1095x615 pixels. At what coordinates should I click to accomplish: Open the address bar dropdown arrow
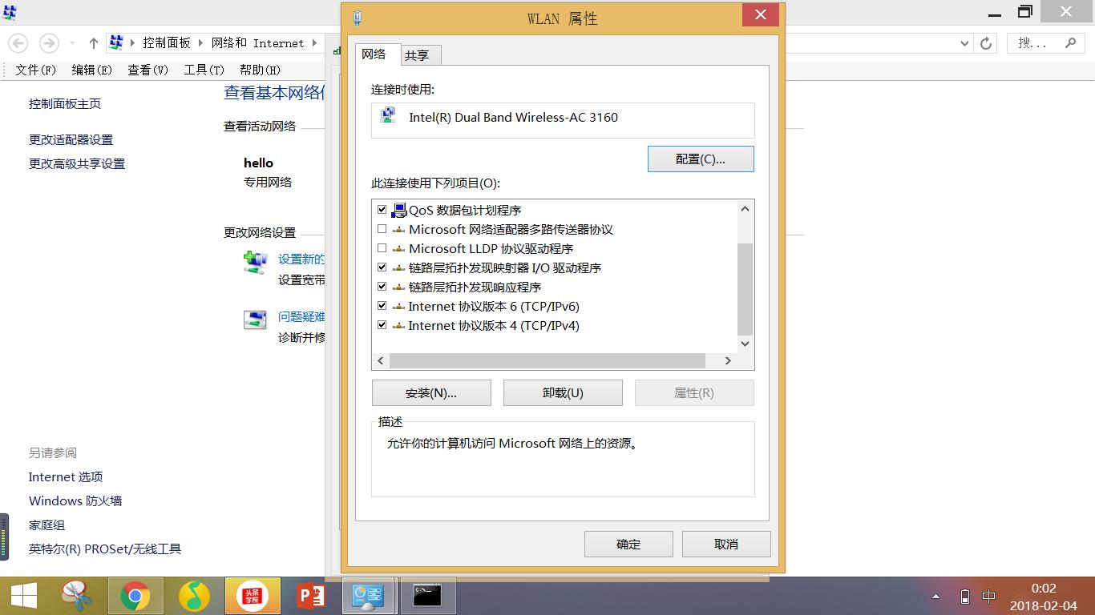[964, 42]
